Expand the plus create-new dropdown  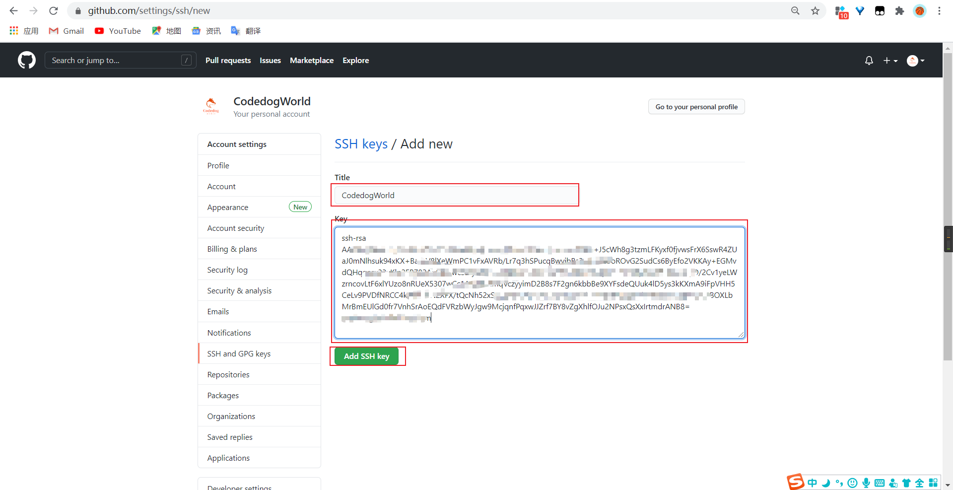pos(890,61)
